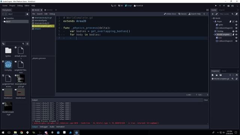This screenshot has height=135, width=240.
Task: Open the Animation bottom panel tab
Action: coord(60,127)
